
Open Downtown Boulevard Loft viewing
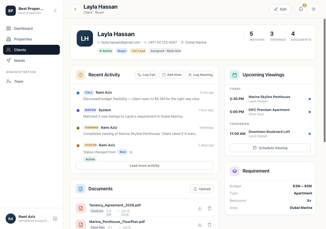270,134
